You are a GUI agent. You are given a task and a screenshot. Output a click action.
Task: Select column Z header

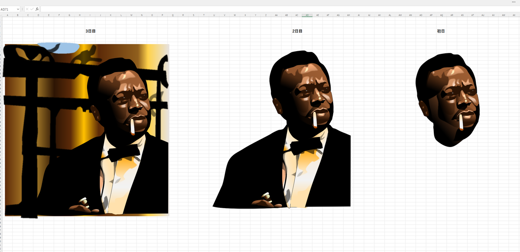(x=266, y=15)
